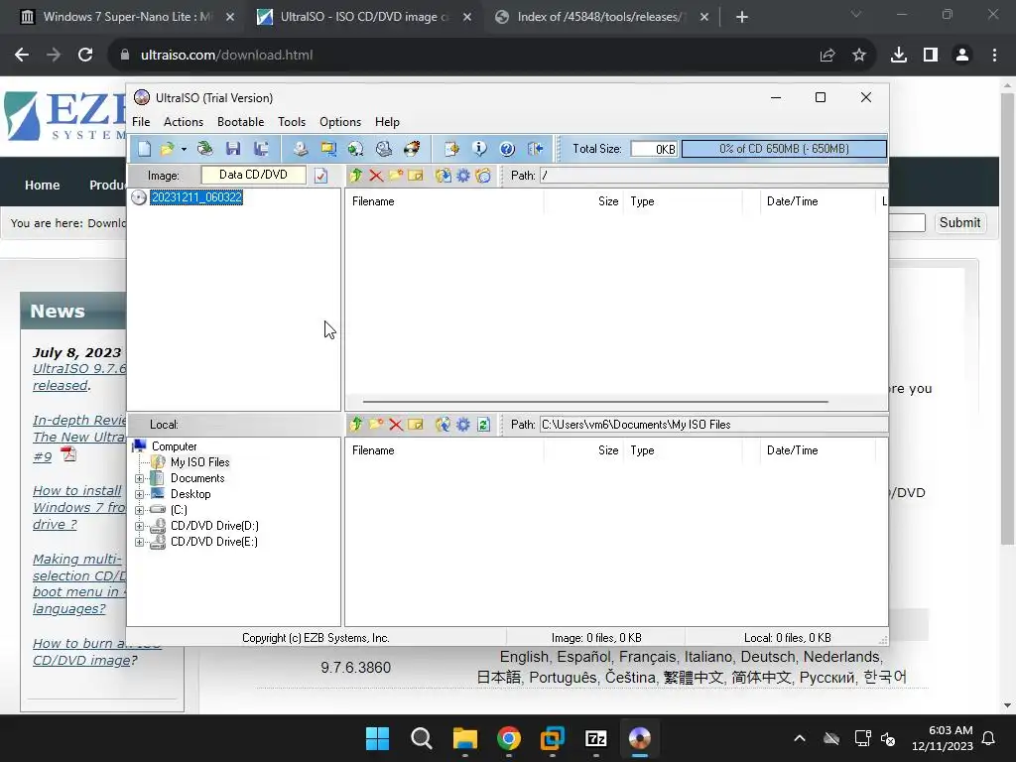Click the Exit door icon in toolbar
The height and width of the screenshot is (762, 1016).
pos(535,149)
